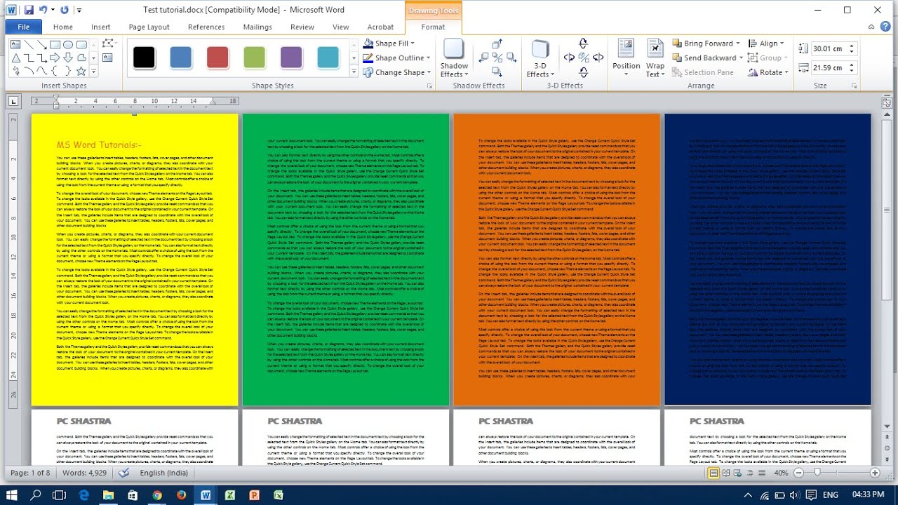898x505 pixels.
Task: Click English (India) language indicator
Action: pyautogui.click(x=163, y=473)
